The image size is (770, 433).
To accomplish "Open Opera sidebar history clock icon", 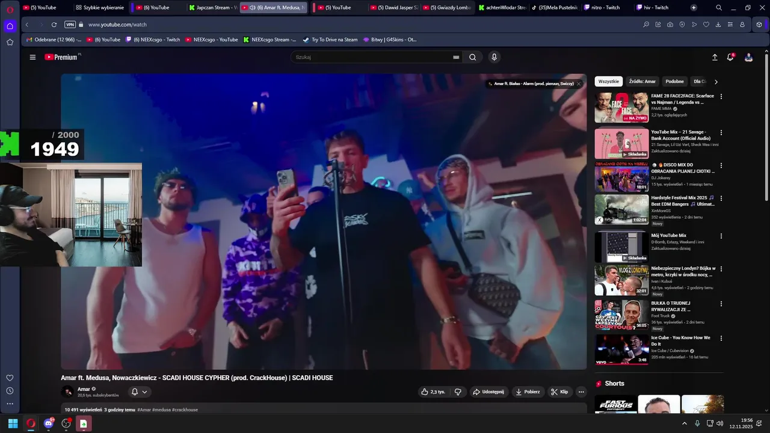I will click(x=10, y=391).
